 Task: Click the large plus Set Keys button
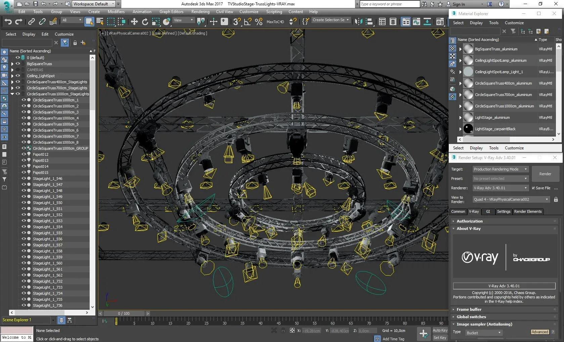424,334
